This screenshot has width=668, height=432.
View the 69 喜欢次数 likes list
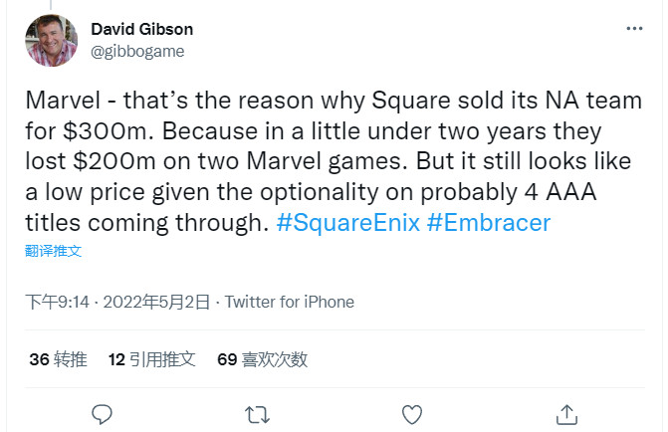pyautogui.click(x=262, y=358)
